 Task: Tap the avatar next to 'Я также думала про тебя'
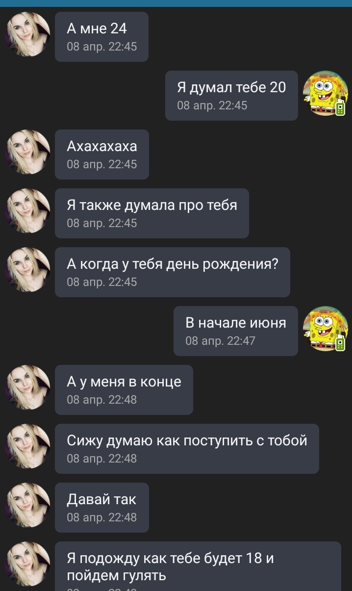tap(27, 211)
